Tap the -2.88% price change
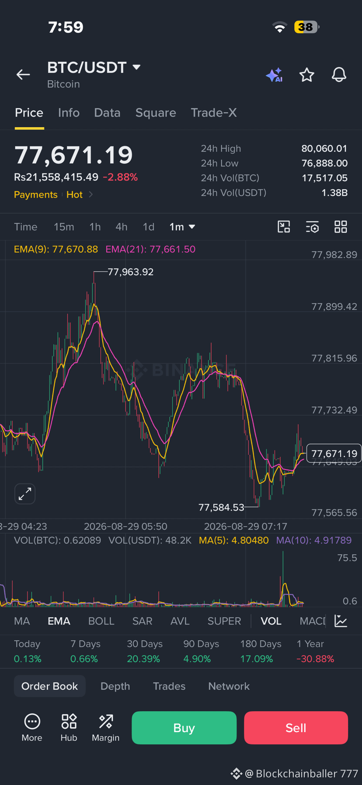 point(120,177)
